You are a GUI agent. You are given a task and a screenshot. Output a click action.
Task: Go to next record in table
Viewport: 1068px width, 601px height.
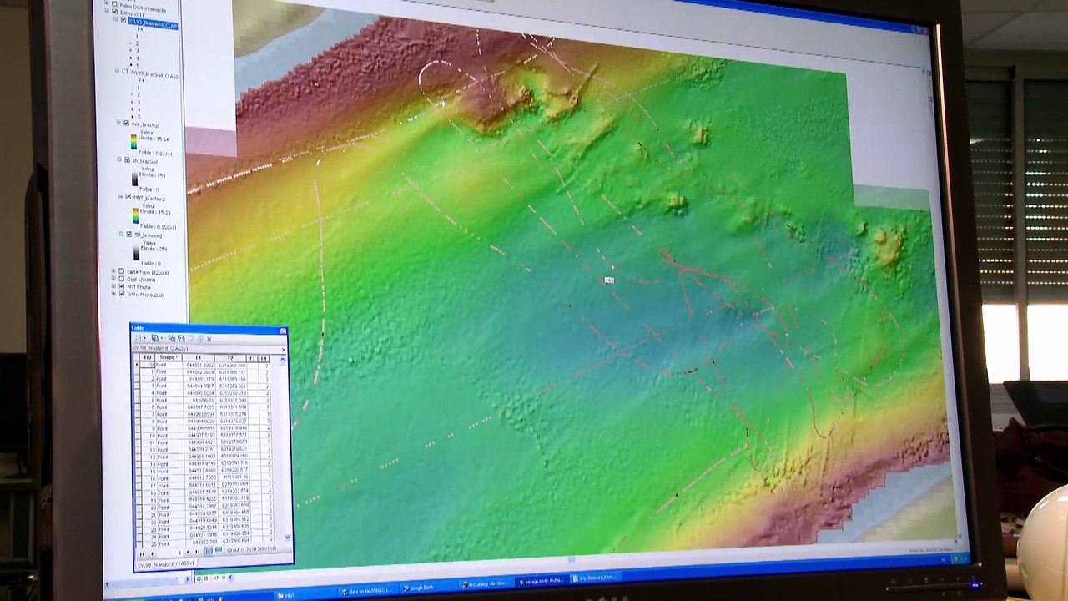click(x=188, y=552)
